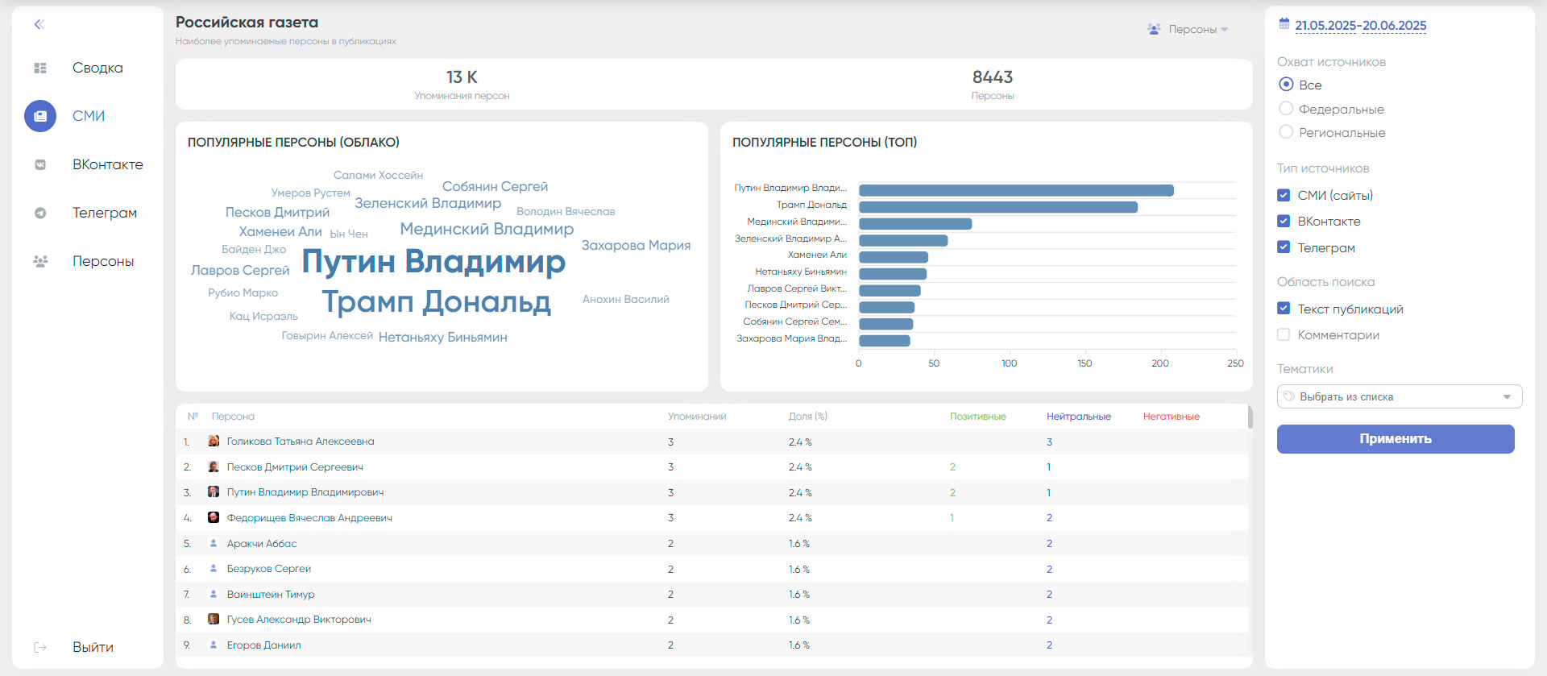The height and width of the screenshot is (676, 1547).
Task: Expand the Выбрать из списка dropdown
Action: tap(1399, 396)
